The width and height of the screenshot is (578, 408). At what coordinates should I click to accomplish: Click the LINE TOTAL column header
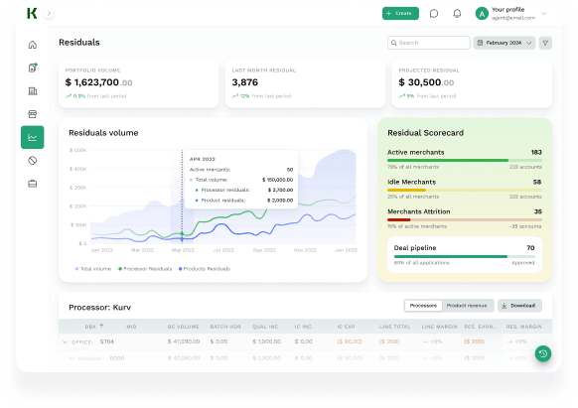point(394,327)
